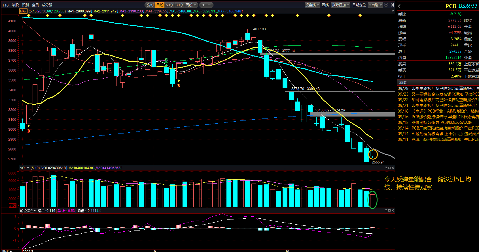Open the 诊股 menu item

coord(15,5)
